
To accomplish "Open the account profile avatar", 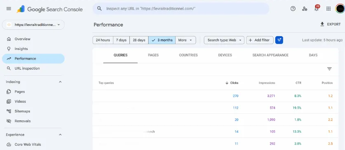I will click(x=340, y=9).
